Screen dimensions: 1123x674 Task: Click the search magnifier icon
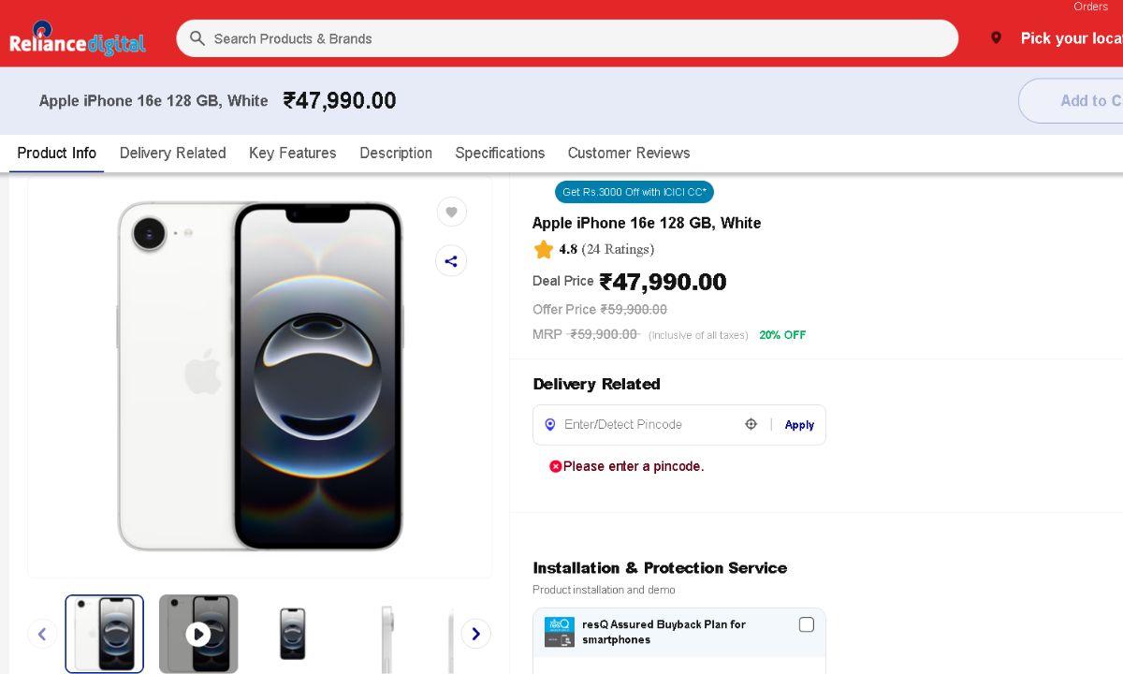click(197, 38)
